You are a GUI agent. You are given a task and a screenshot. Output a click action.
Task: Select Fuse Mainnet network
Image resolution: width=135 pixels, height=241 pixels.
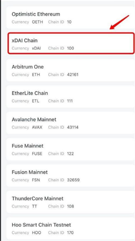coord(70,149)
